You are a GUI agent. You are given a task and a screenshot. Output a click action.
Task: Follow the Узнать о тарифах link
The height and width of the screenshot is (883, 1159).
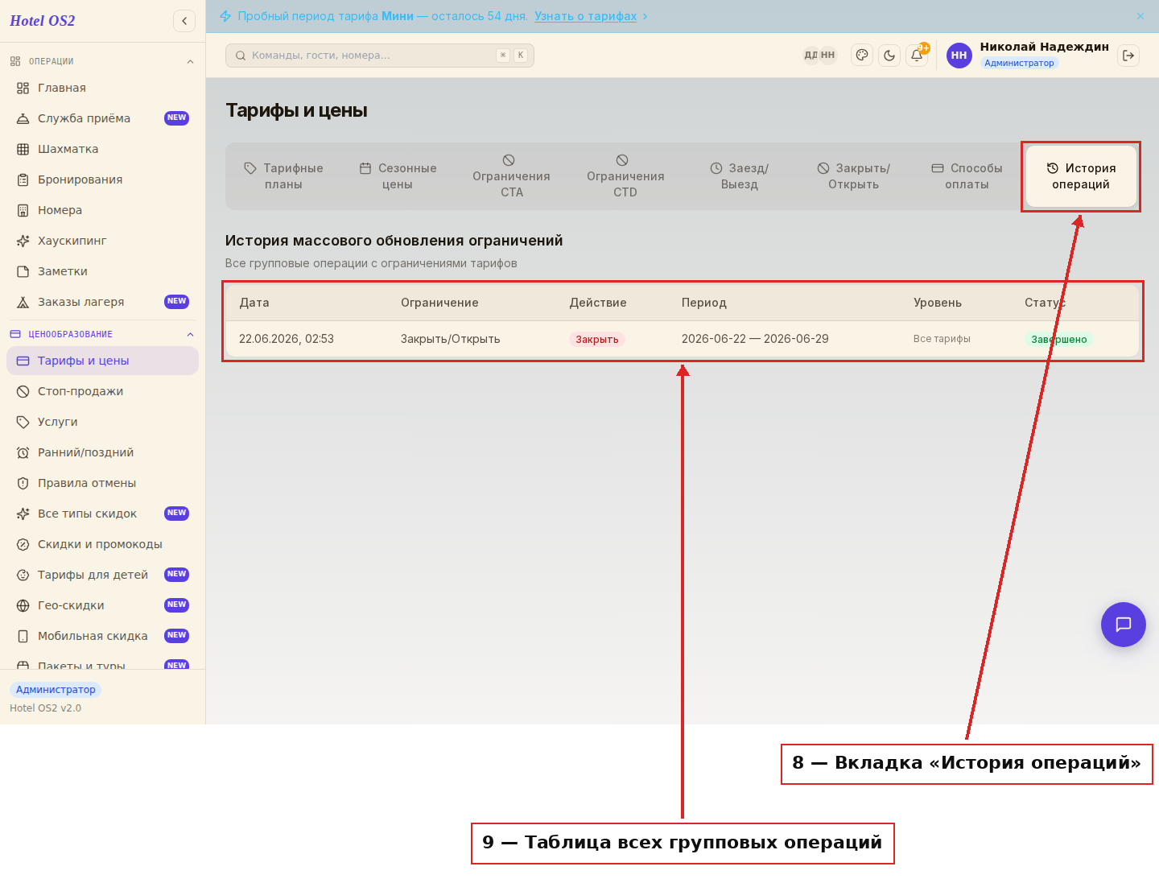(585, 16)
